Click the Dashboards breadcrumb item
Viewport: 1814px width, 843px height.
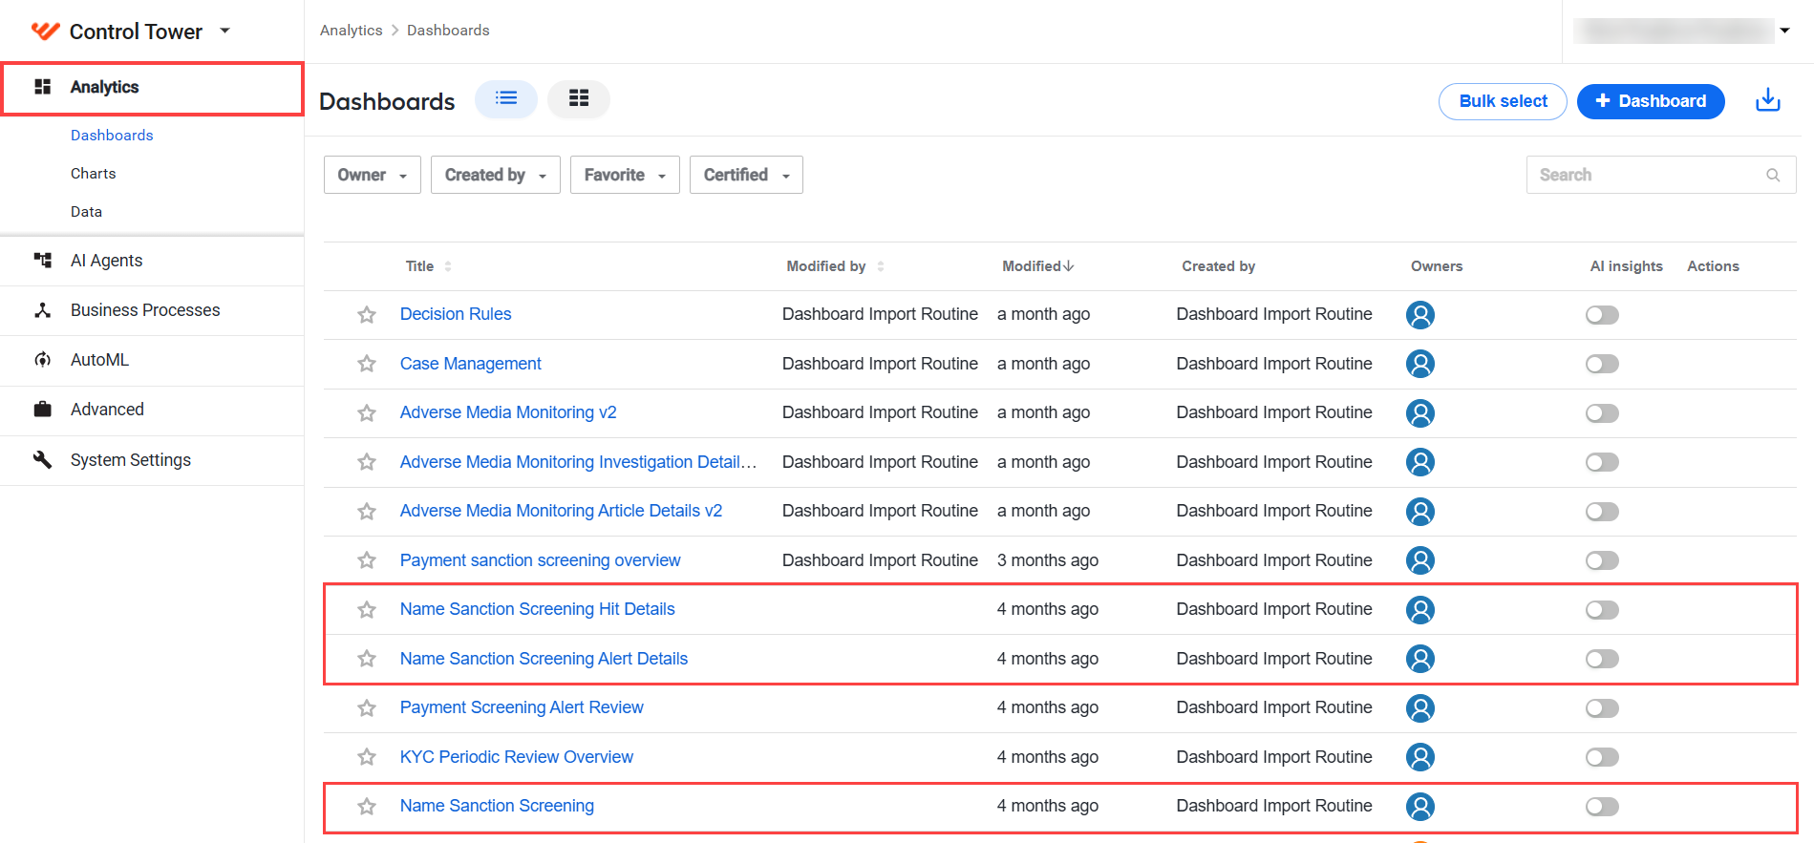click(x=448, y=31)
